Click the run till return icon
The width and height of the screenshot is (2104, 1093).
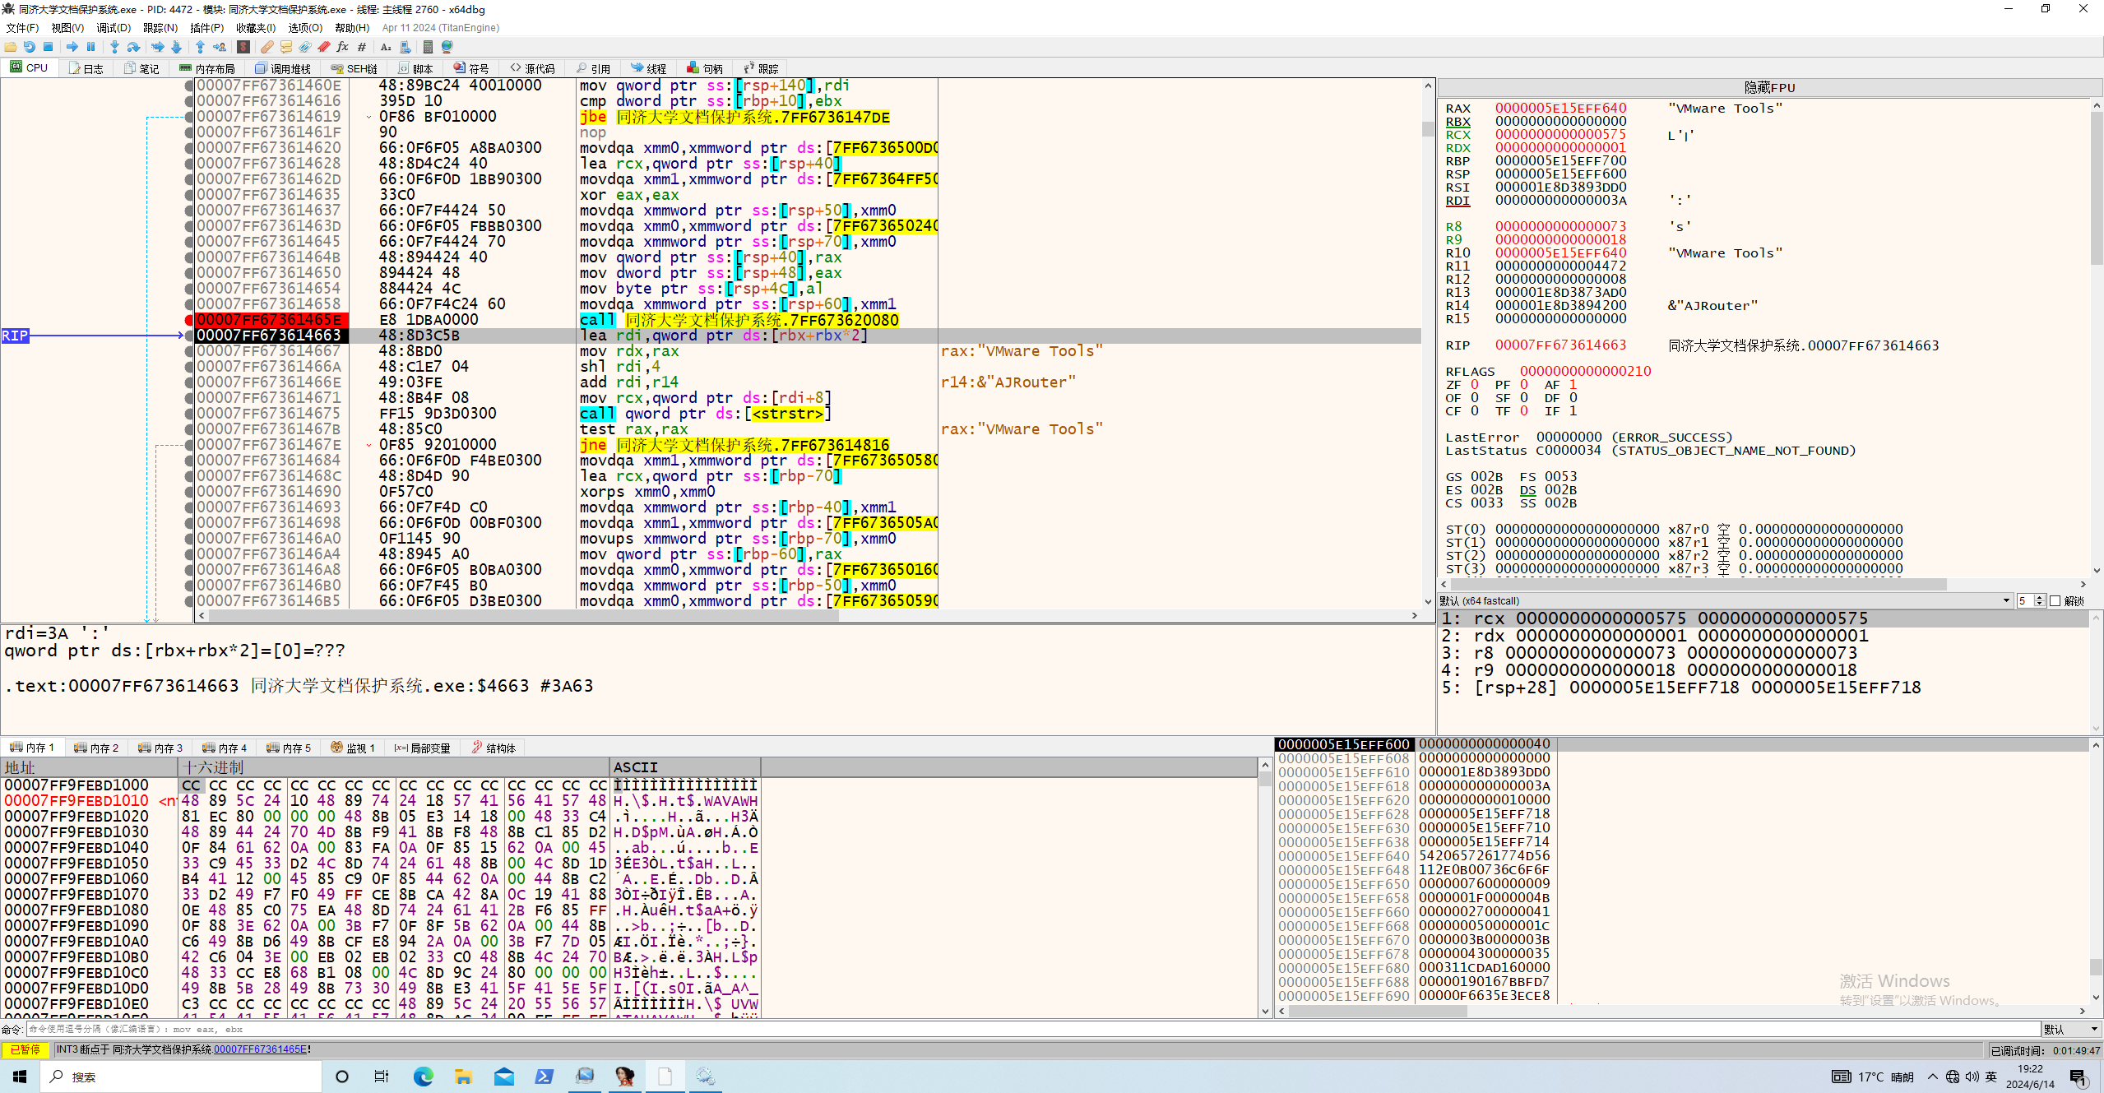(x=200, y=47)
